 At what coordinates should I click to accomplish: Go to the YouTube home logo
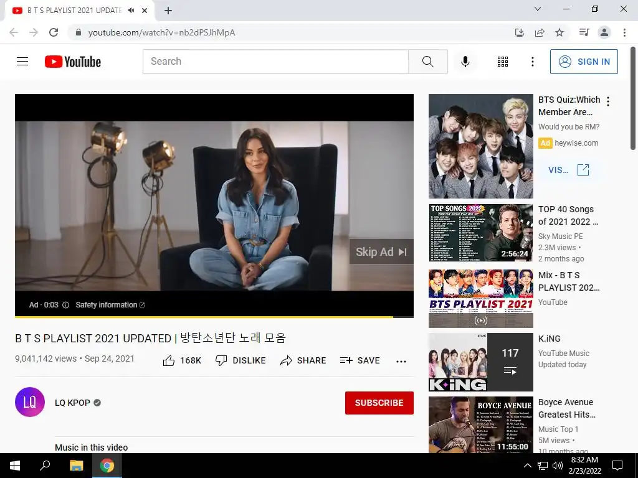[73, 62]
